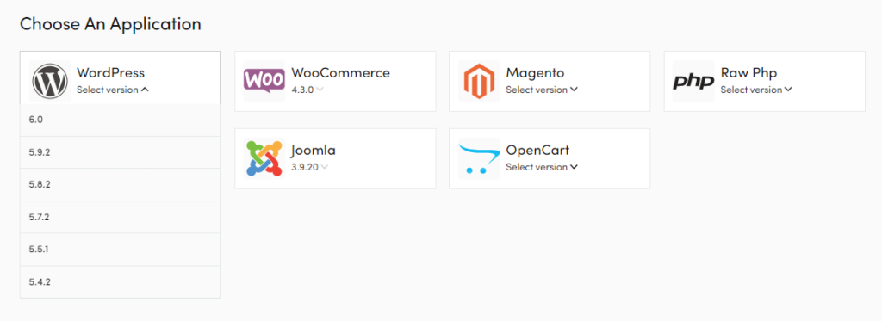Click the Joomla colorful logo
Viewport: 882px width, 321px height.
[x=264, y=158]
